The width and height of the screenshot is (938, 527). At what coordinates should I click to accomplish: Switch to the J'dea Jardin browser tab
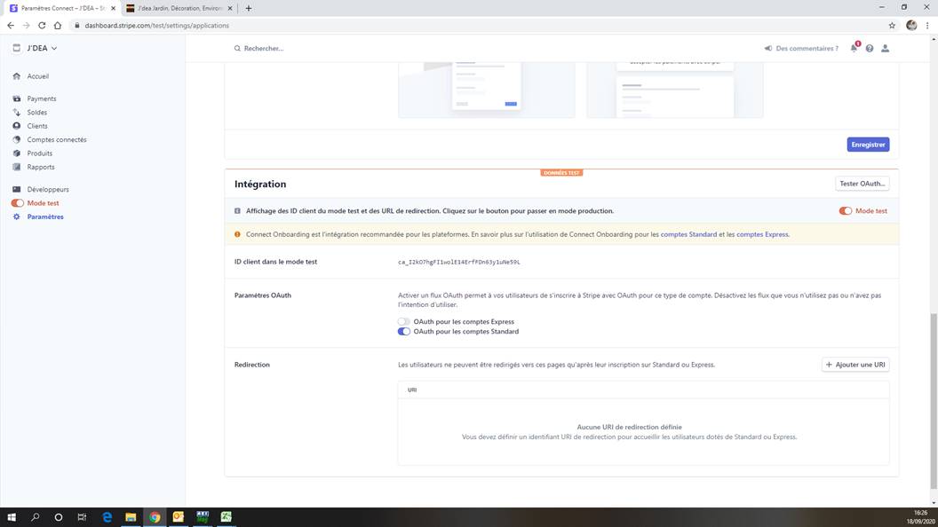[179, 8]
